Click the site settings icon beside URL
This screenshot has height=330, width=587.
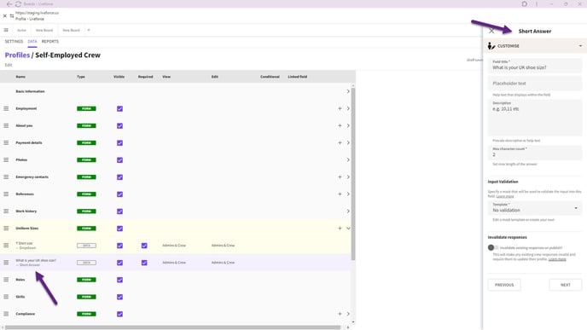tap(12, 15)
